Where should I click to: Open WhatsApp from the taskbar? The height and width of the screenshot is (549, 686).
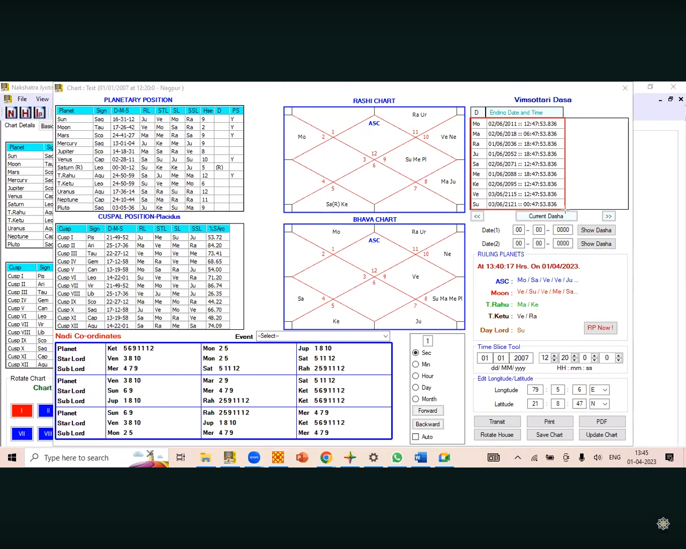(x=397, y=457)
